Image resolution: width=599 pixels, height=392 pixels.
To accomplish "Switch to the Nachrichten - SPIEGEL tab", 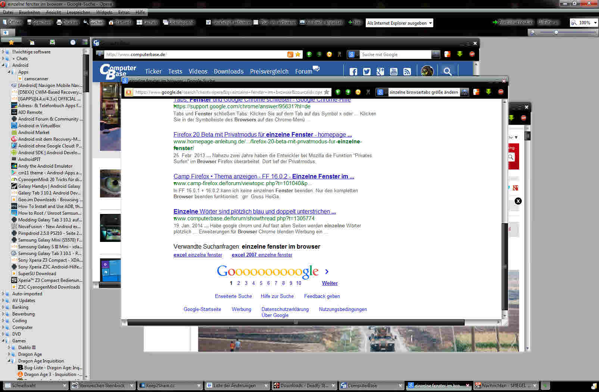I will coord(506,386).
